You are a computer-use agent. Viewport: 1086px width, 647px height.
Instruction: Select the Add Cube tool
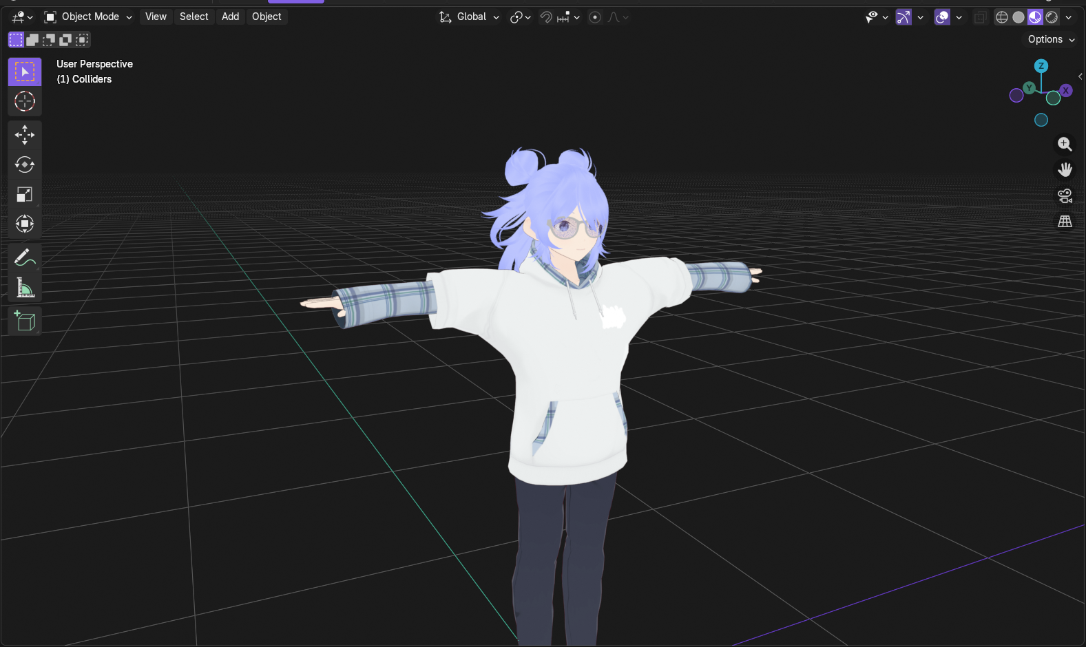25,321
